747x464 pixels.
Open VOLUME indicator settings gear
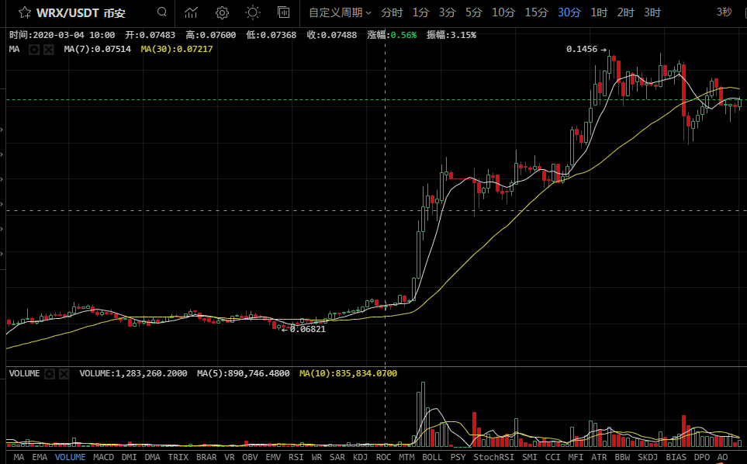pos(49,373)
